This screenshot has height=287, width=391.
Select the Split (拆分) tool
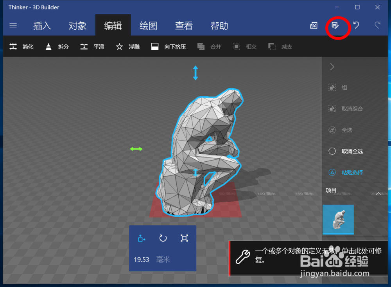(57, 47)
